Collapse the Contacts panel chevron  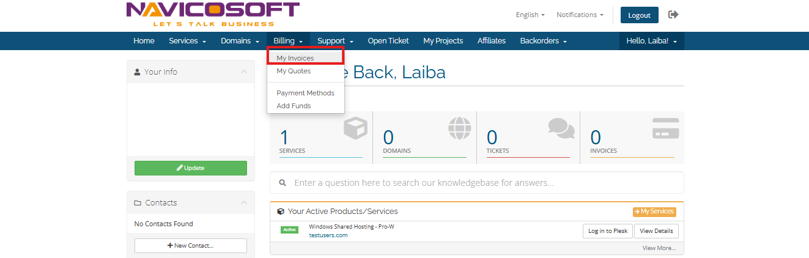(244, 203)
